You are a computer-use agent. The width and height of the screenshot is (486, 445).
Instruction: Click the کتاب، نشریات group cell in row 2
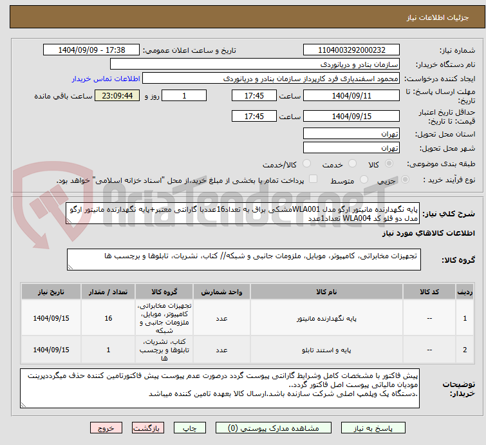tap(164, 350)
